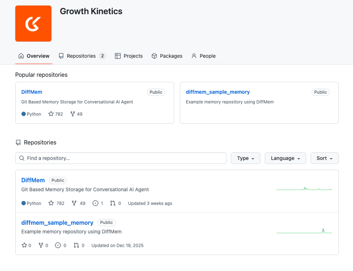Filter repositories by the Python language label
The height and width of the screenshot is (271, 353).
(x=31, y=203)
